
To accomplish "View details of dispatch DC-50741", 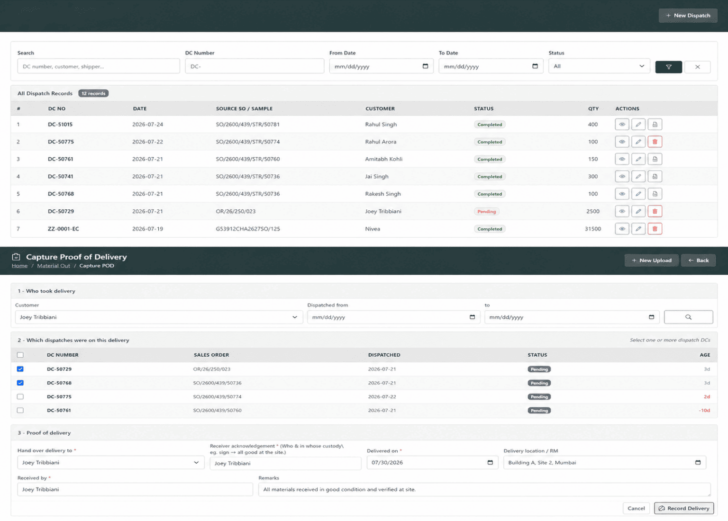I will [622, 177].
